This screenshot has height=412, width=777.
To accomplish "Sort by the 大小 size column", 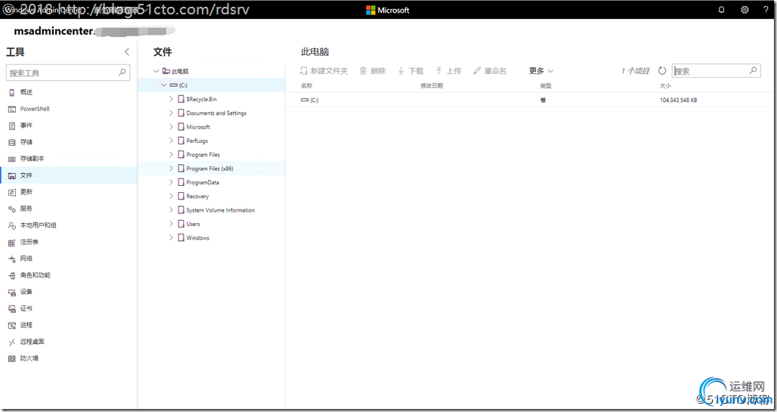I will [665, 85].
